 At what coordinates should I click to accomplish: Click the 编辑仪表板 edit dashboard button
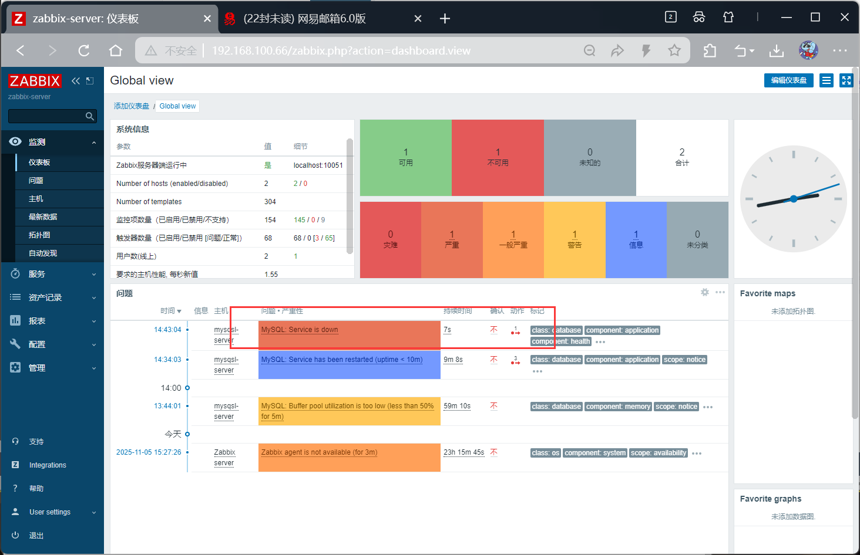coord(788,80)
